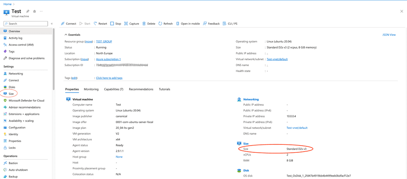Image resolution: width=407 pixels, height=179 pixels.
Task: Open the Size section heading link
Action: click(246, 144)
